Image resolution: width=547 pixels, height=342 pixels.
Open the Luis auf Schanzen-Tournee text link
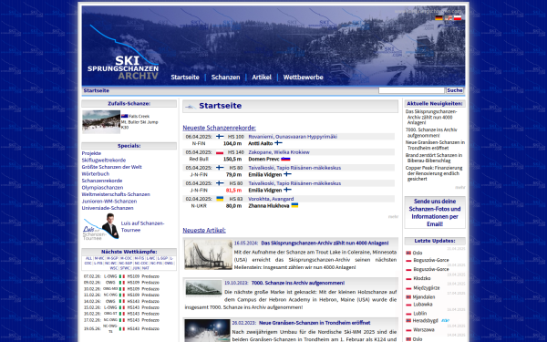coord(142,226)
